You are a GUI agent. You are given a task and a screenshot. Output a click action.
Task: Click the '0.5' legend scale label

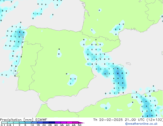click(x=9, y=125)
